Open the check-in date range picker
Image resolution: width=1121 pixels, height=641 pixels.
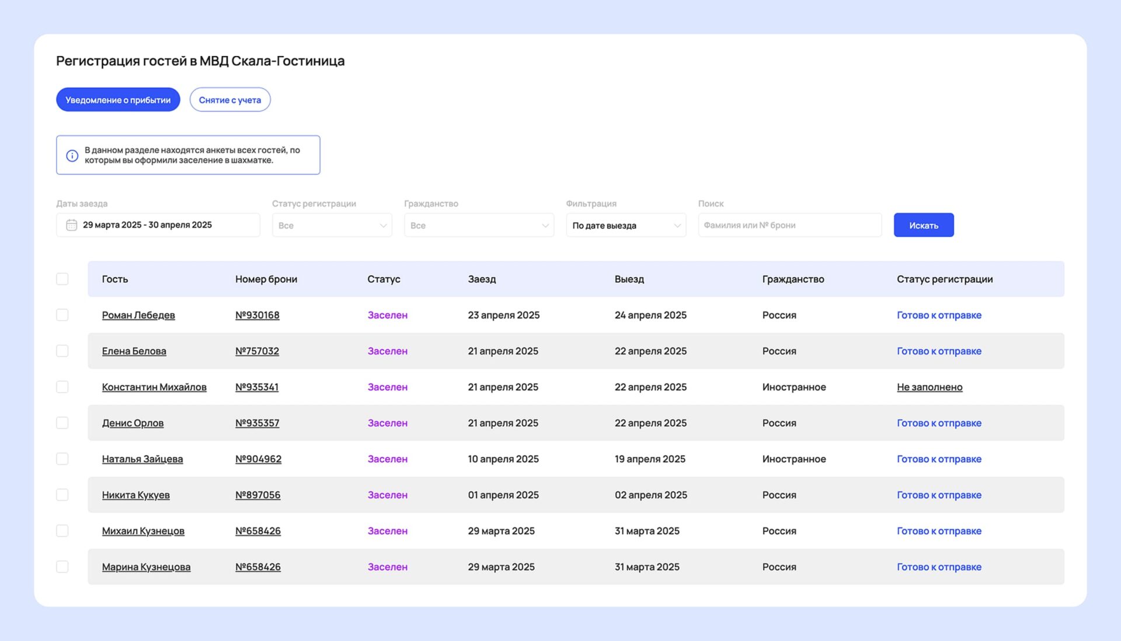158,225
